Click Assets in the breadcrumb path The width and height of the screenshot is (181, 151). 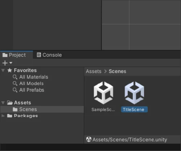[93, 71]
